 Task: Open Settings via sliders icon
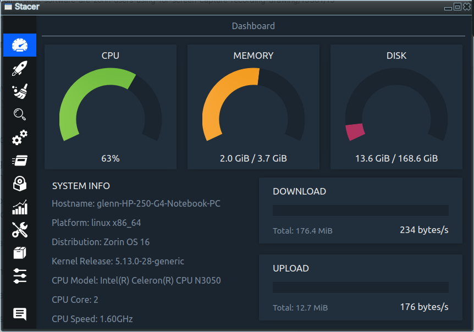click(20, 276)
